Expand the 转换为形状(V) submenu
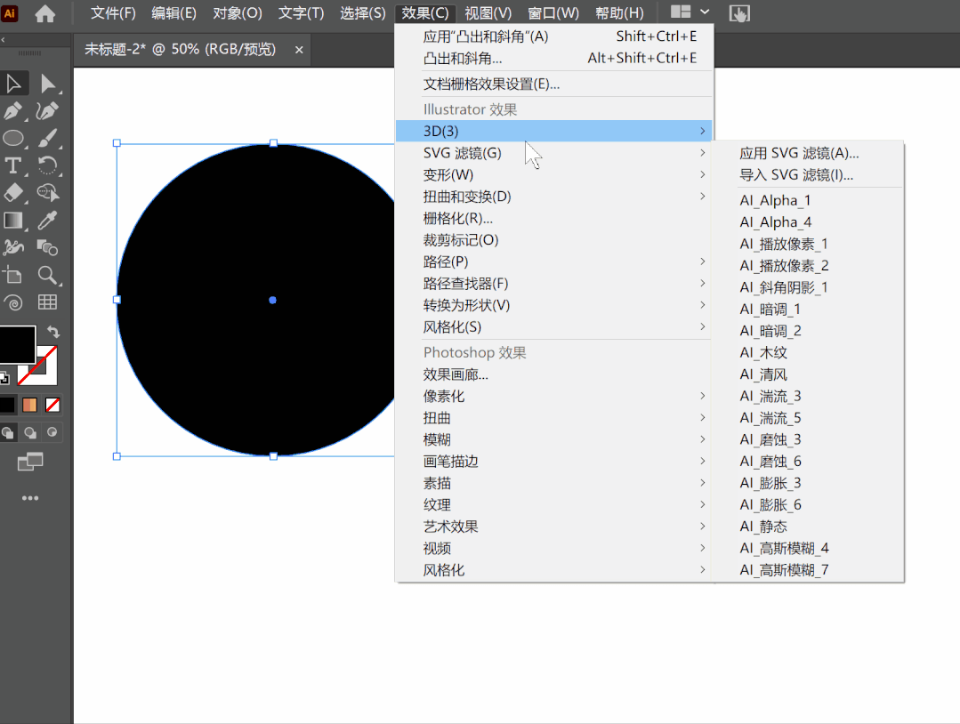The image size is (960, 724). click(553, 305)
